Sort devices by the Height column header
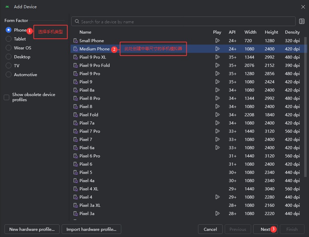 [x=271, y=32]
